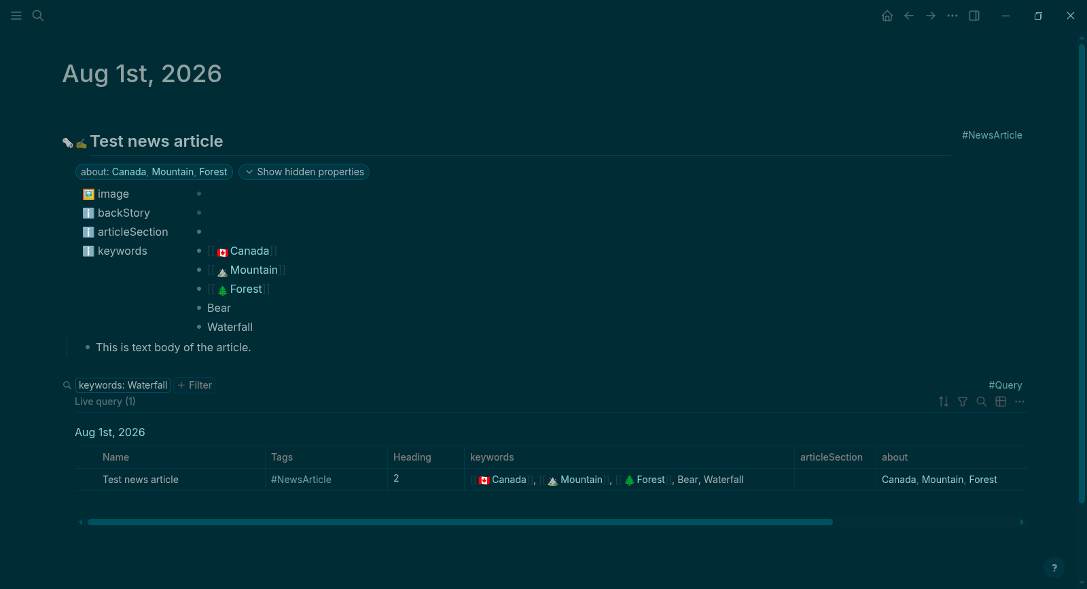Click the Aug 1st, 2026 query group heading
1087x589 pixels.
(x=110, y=433)
